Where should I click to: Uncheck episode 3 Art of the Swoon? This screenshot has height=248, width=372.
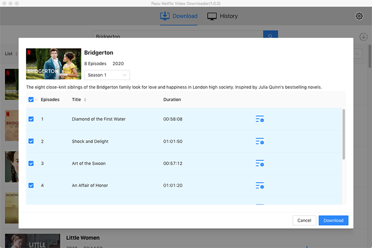[31, 164]
